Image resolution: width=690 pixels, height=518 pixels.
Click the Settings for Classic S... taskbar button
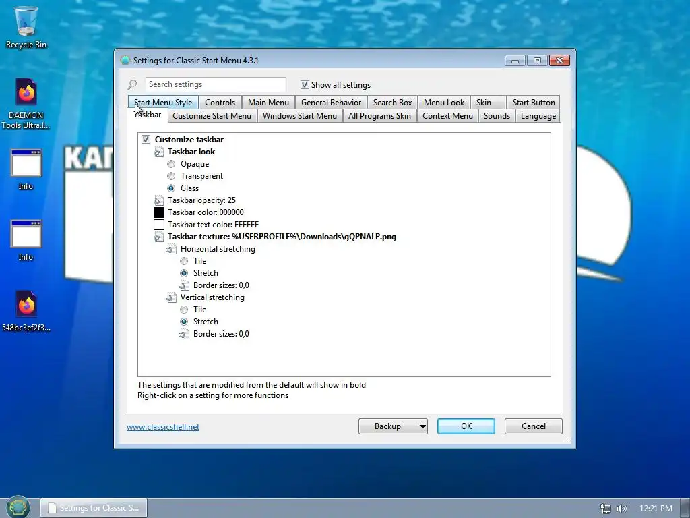point(94,508)
